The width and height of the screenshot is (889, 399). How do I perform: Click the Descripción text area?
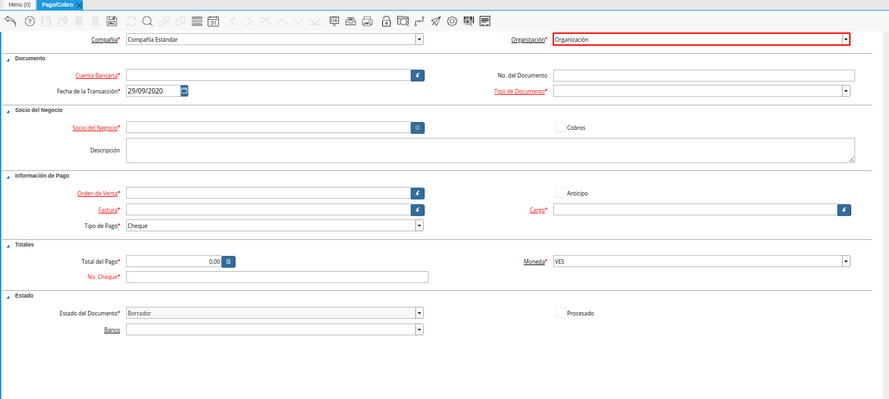tap(490, 150)
